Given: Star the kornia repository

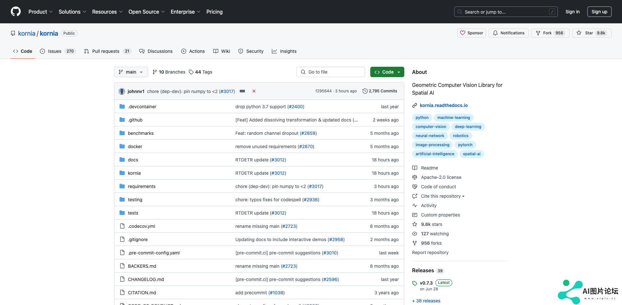Looking at the screenshot, I should [592, 33].
